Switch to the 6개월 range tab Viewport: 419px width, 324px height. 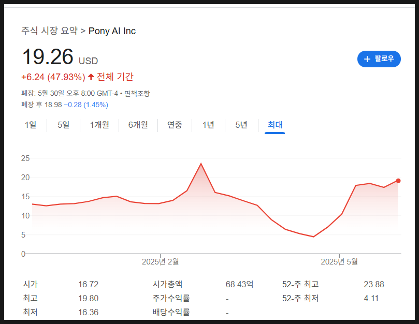(138, 125)
